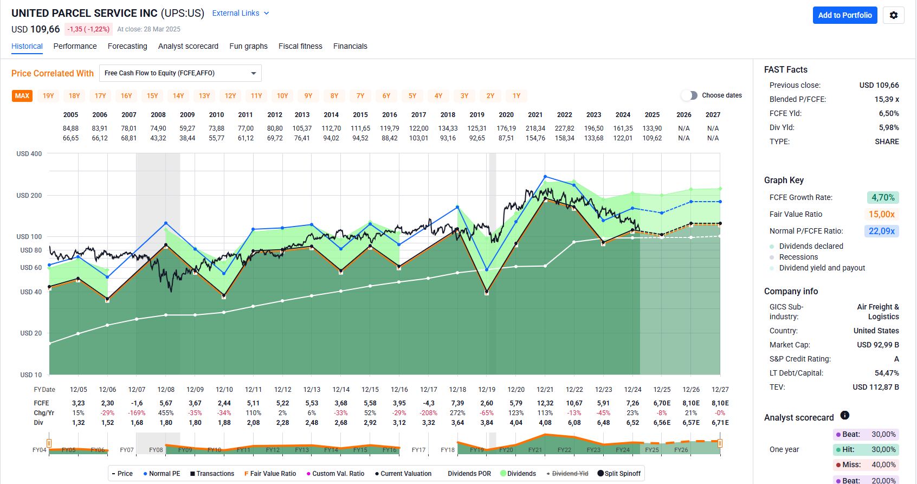Toggle the Transactions legend entry
917x484 pixels.
(212, 474)
